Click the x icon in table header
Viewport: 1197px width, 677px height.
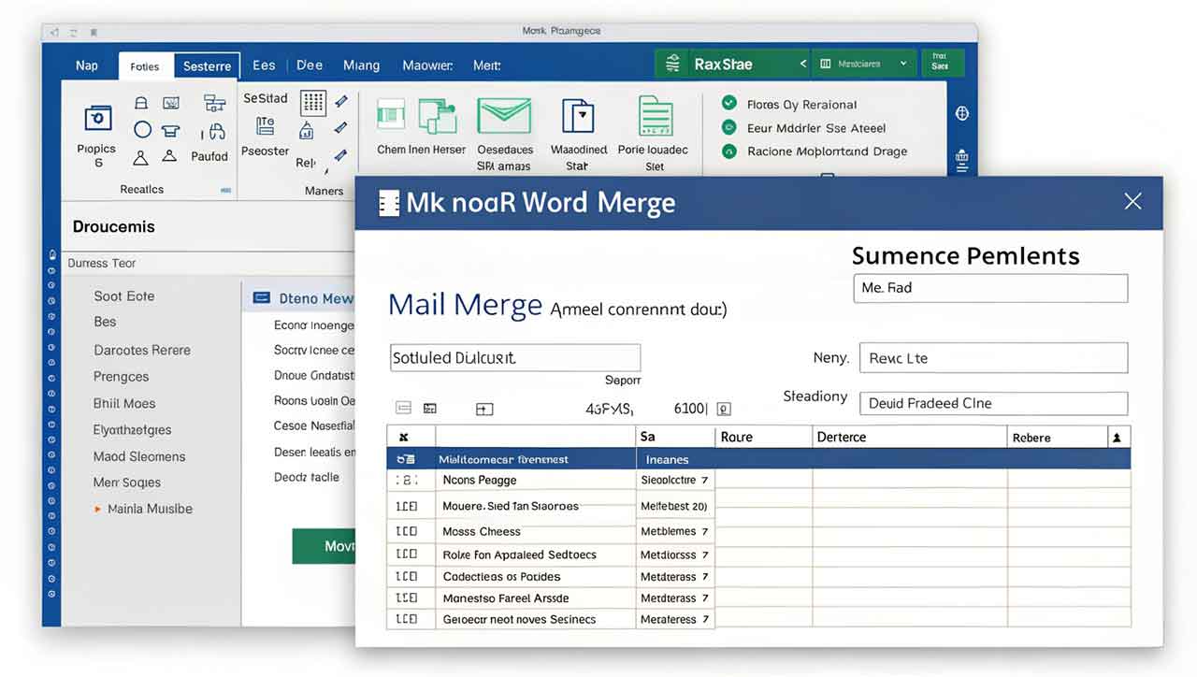click(404, 437)
